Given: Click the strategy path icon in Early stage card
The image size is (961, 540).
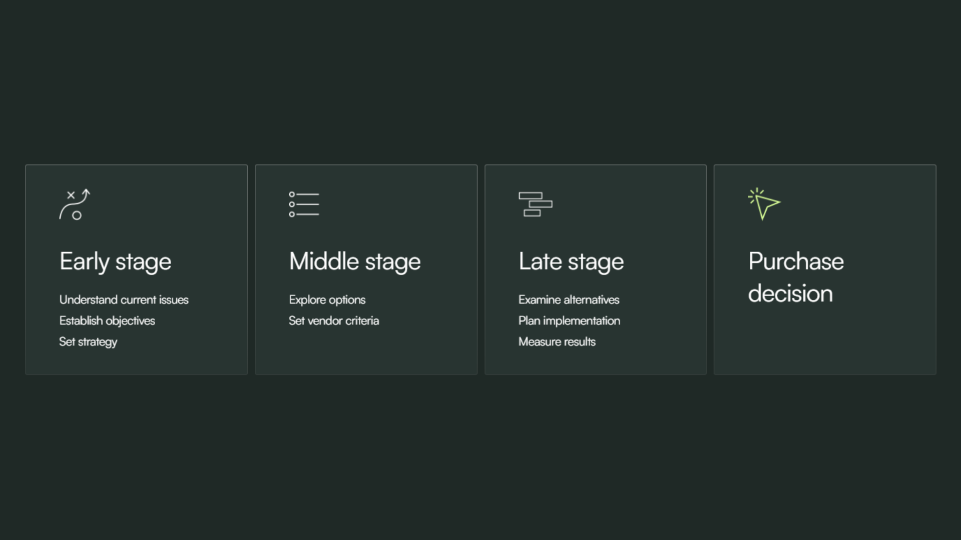Looking at the screenshot, I should tap(75, 204).
